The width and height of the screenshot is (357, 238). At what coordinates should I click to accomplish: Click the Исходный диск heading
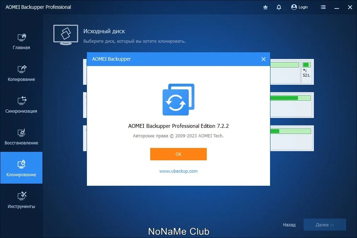pyautogui.click(x=104, y=31)
